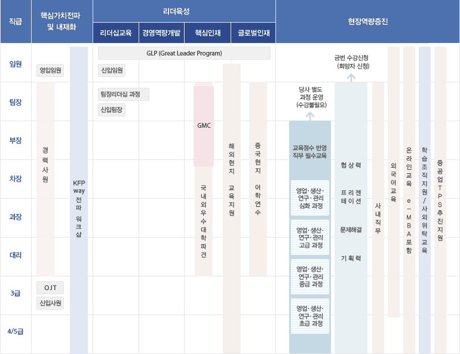Click the OJT box
Viewport: 460px width, 354px height.
point(50,288)
